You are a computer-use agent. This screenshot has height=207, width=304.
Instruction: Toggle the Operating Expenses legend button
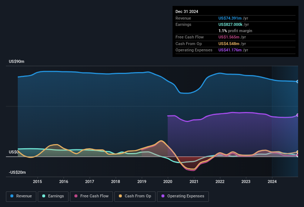coord(183,196)
